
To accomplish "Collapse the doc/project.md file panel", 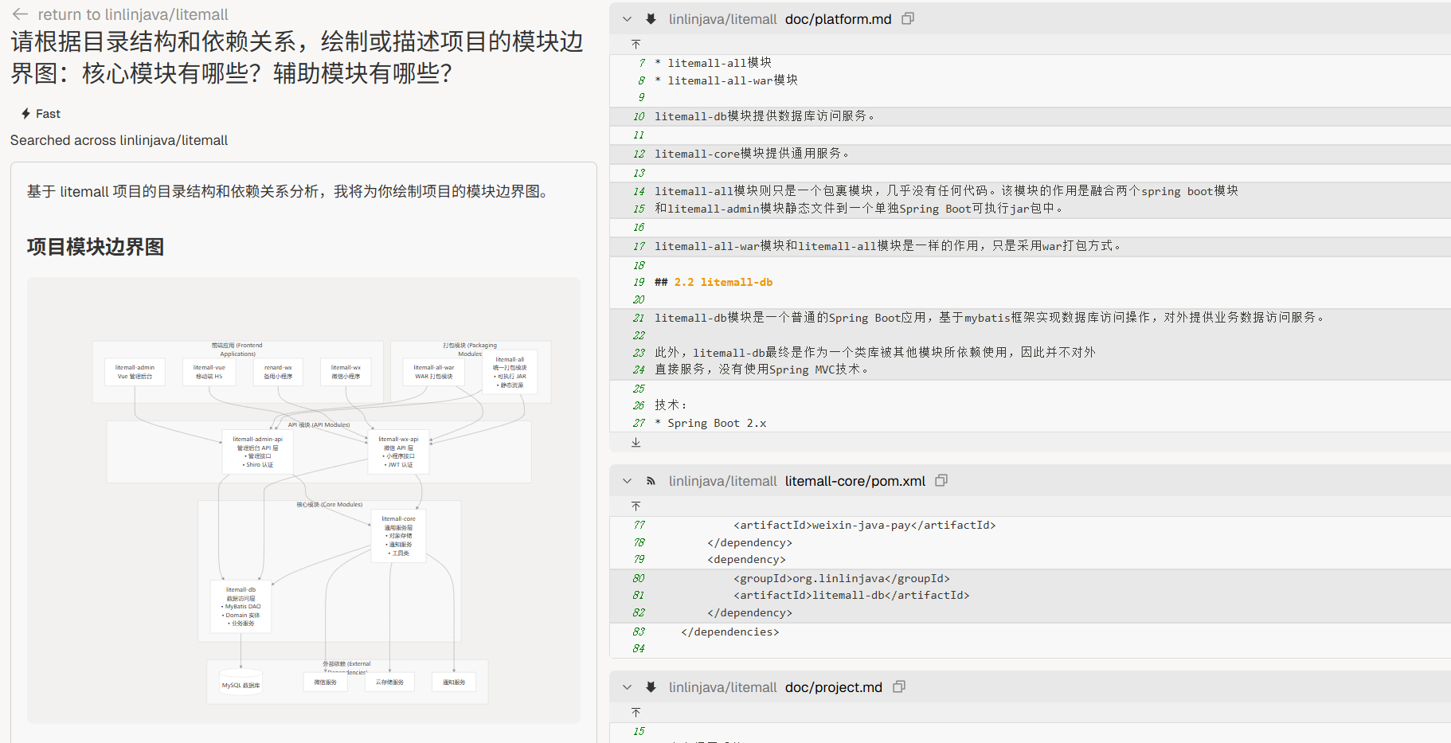I will 628,687.
